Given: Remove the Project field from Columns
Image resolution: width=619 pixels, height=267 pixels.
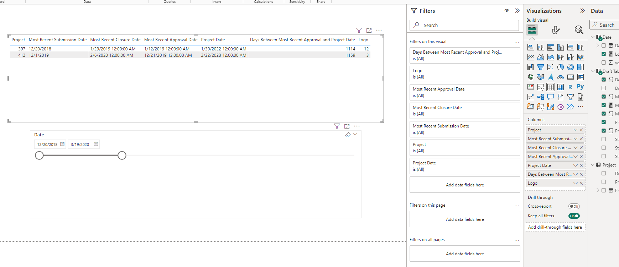Looking at the screenshot, I should (x=581, y=130).
